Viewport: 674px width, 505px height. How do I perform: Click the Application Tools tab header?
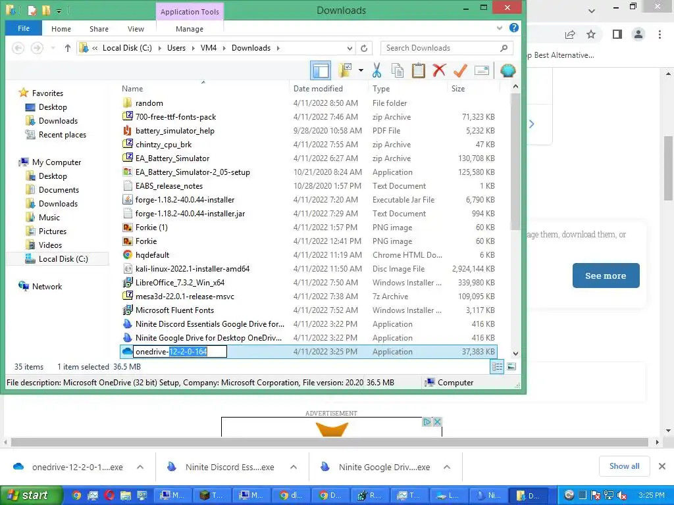tap(190, 12)
